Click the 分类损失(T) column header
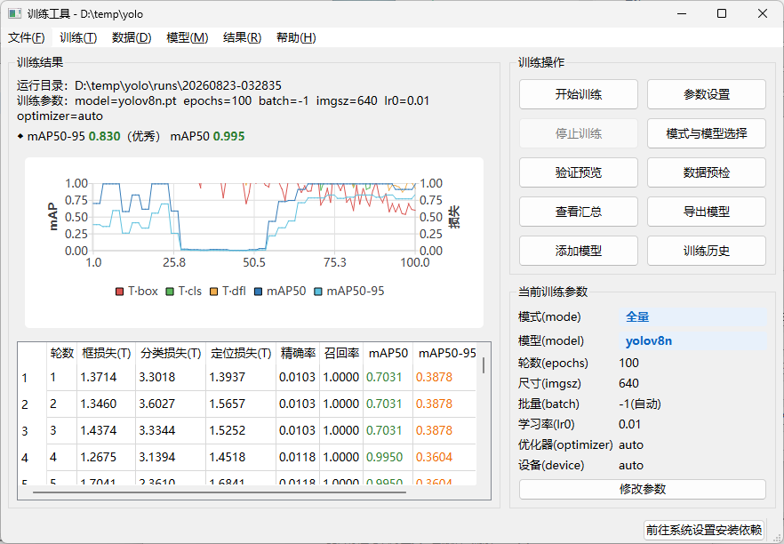The width and height of the screenshot is (784, 544). 171,353
